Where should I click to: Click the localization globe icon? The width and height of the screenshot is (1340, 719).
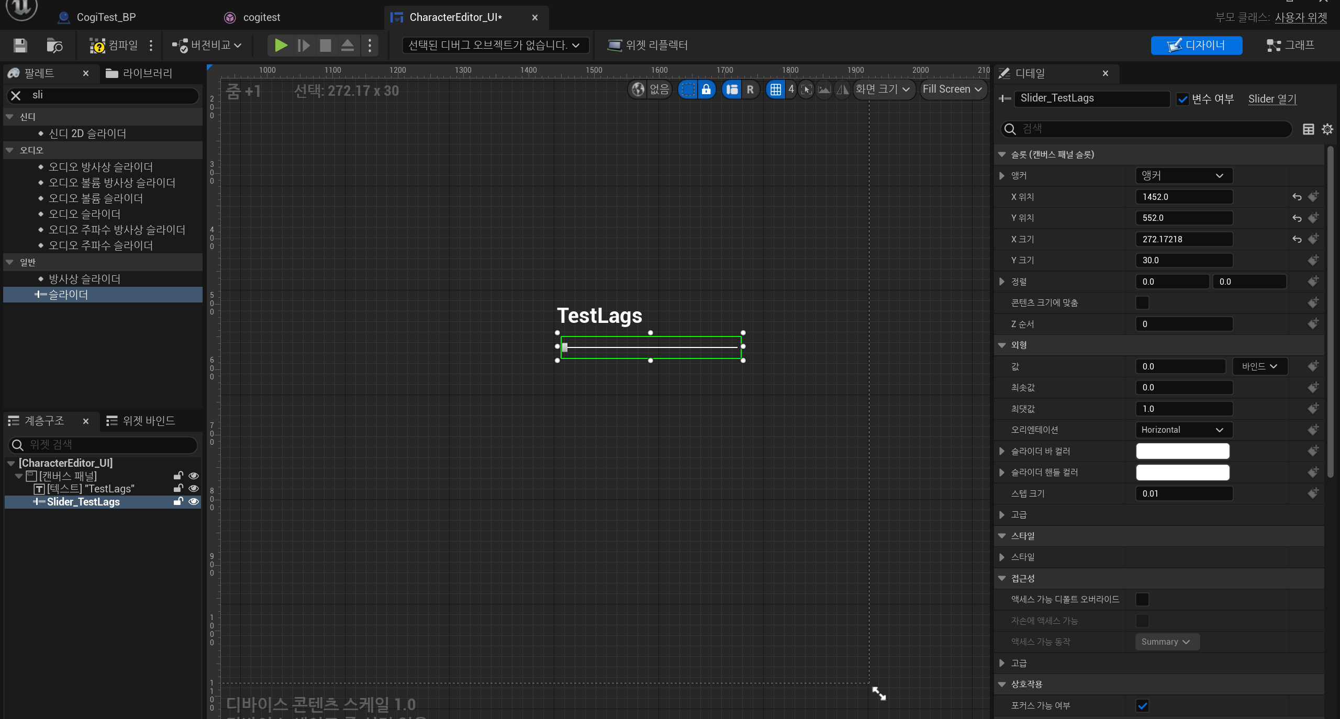(x=638, y=89)
